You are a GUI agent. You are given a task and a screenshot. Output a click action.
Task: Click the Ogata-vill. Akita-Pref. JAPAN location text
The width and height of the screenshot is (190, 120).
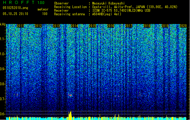135,7
